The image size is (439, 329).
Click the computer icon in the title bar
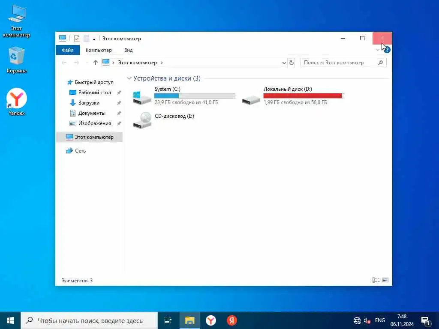point(63,38)
